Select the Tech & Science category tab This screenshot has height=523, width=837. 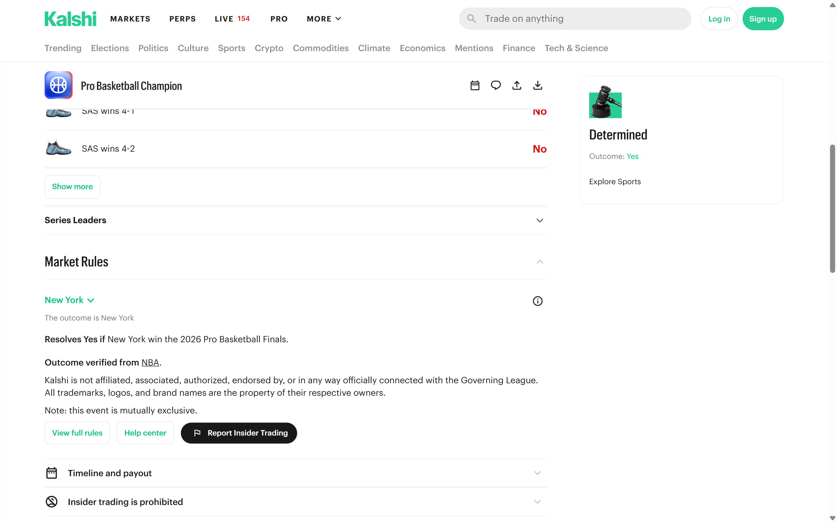coord(576,48)
